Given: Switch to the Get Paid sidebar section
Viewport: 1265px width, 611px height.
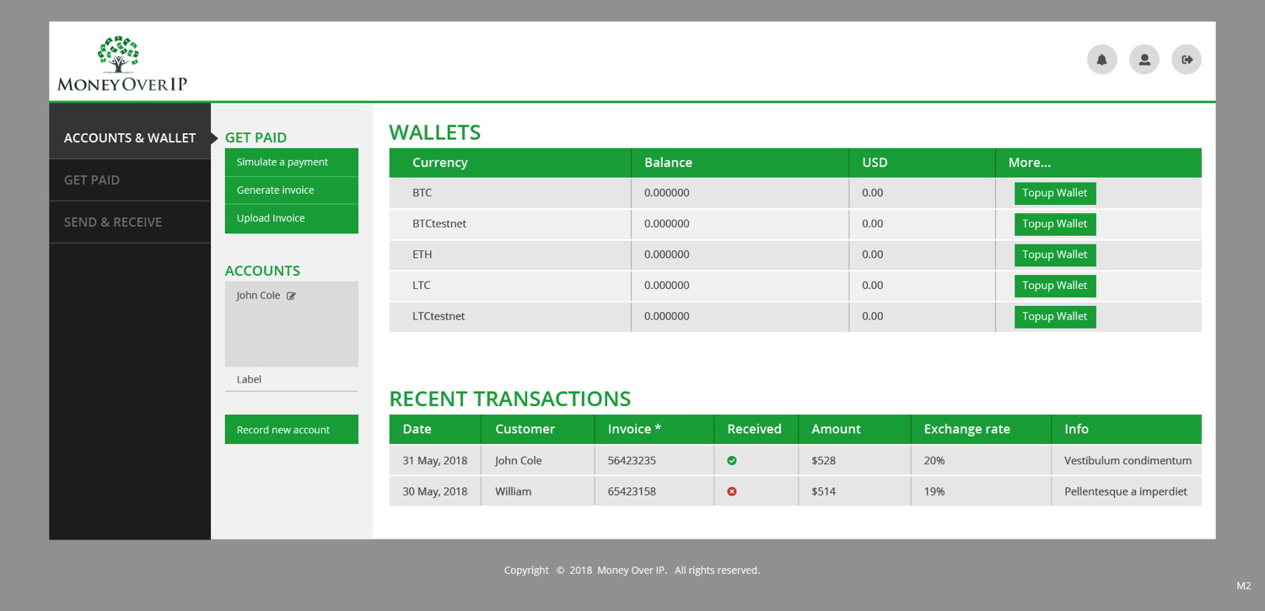Looking at the screenshot, I should (x=93, y=180).
